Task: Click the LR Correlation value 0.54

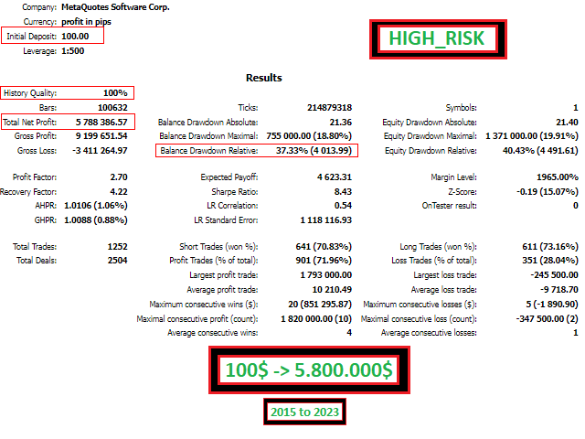Action: pos(343,205)
